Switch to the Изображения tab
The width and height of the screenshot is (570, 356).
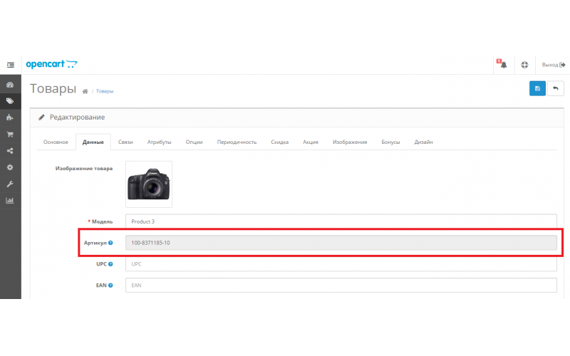350,142
